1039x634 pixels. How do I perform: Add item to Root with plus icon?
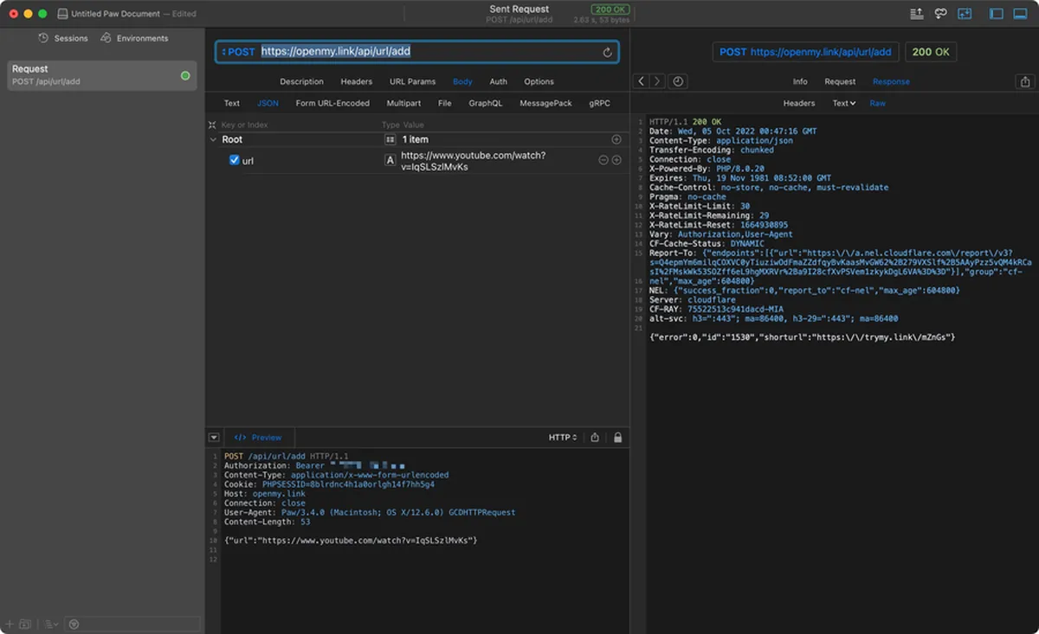616,139
